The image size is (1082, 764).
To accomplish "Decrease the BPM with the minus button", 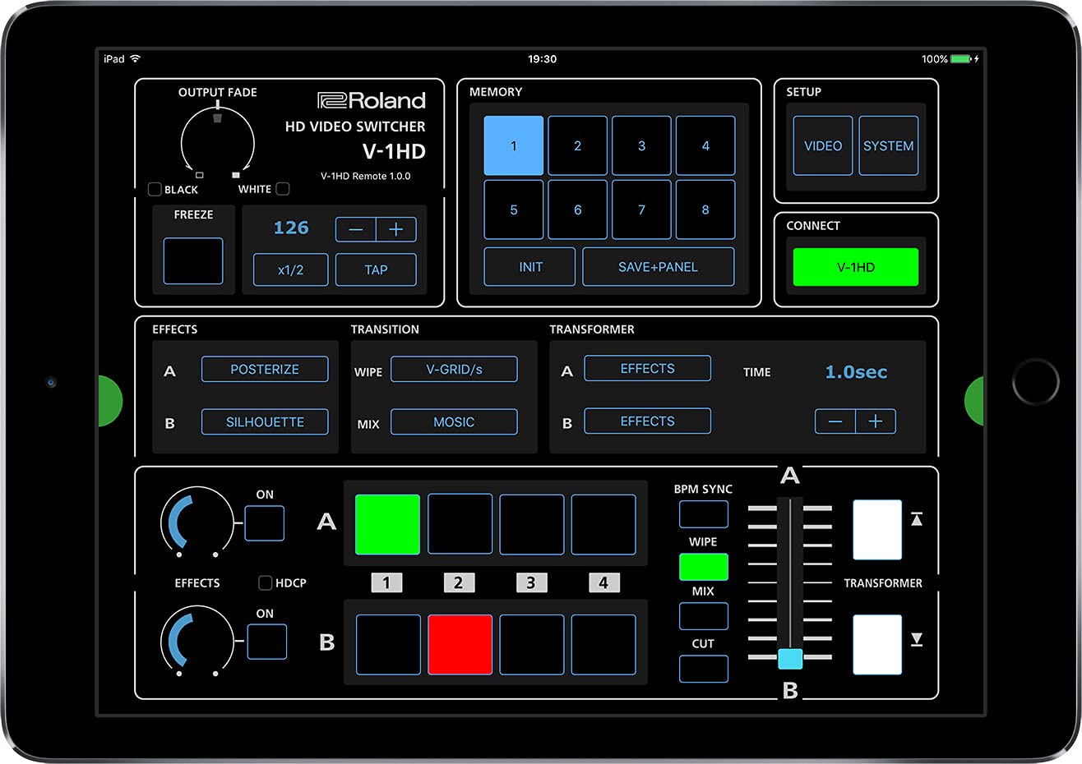I will (356, 229).
